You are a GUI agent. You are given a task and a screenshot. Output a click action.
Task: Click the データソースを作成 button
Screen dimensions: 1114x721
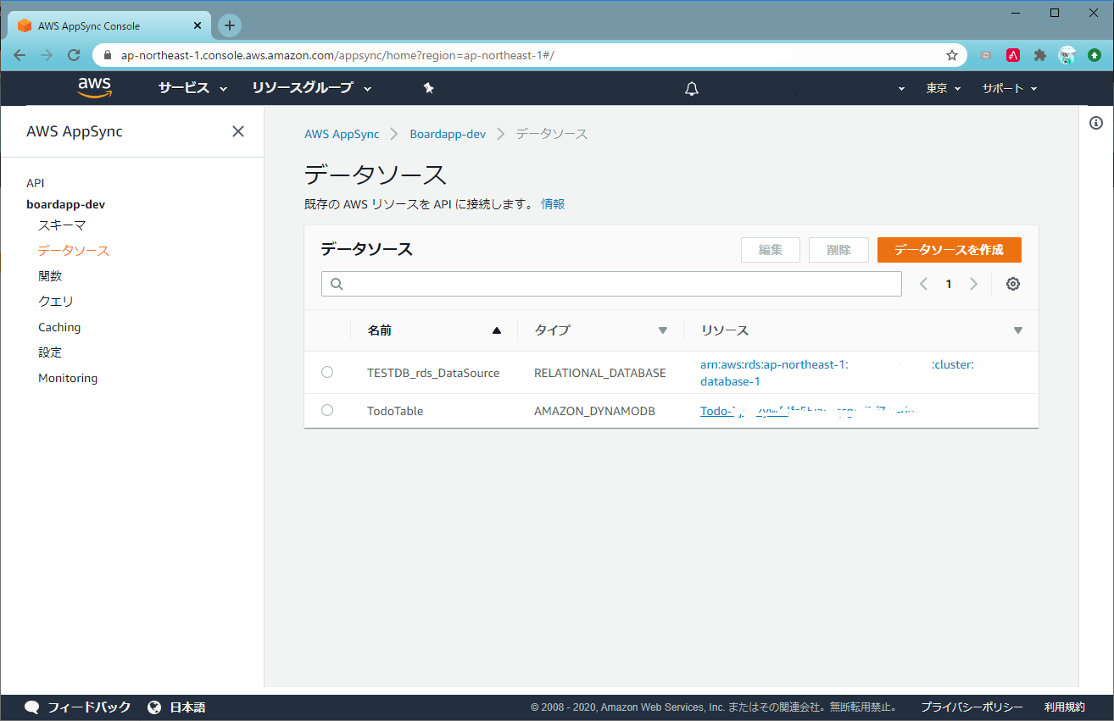point(950,250)
